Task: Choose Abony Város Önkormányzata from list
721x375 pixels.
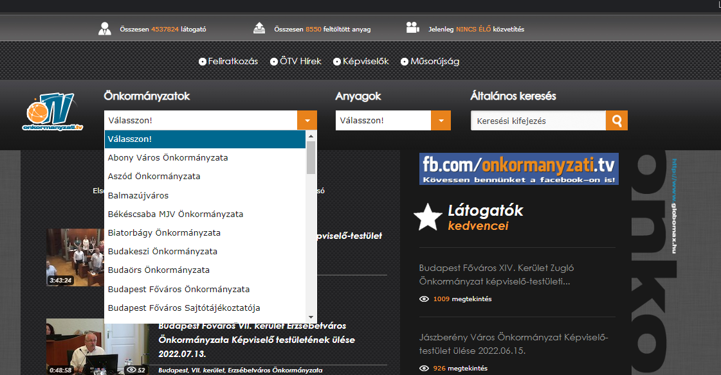Action: click(205, 157)
